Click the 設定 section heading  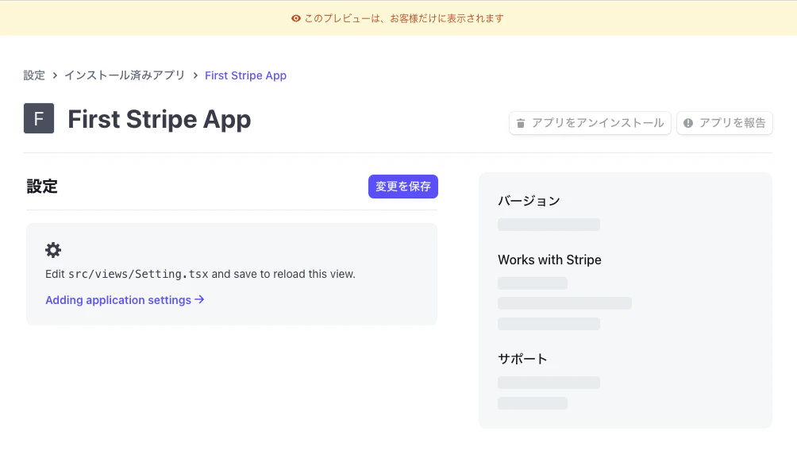tap(42, 186)
